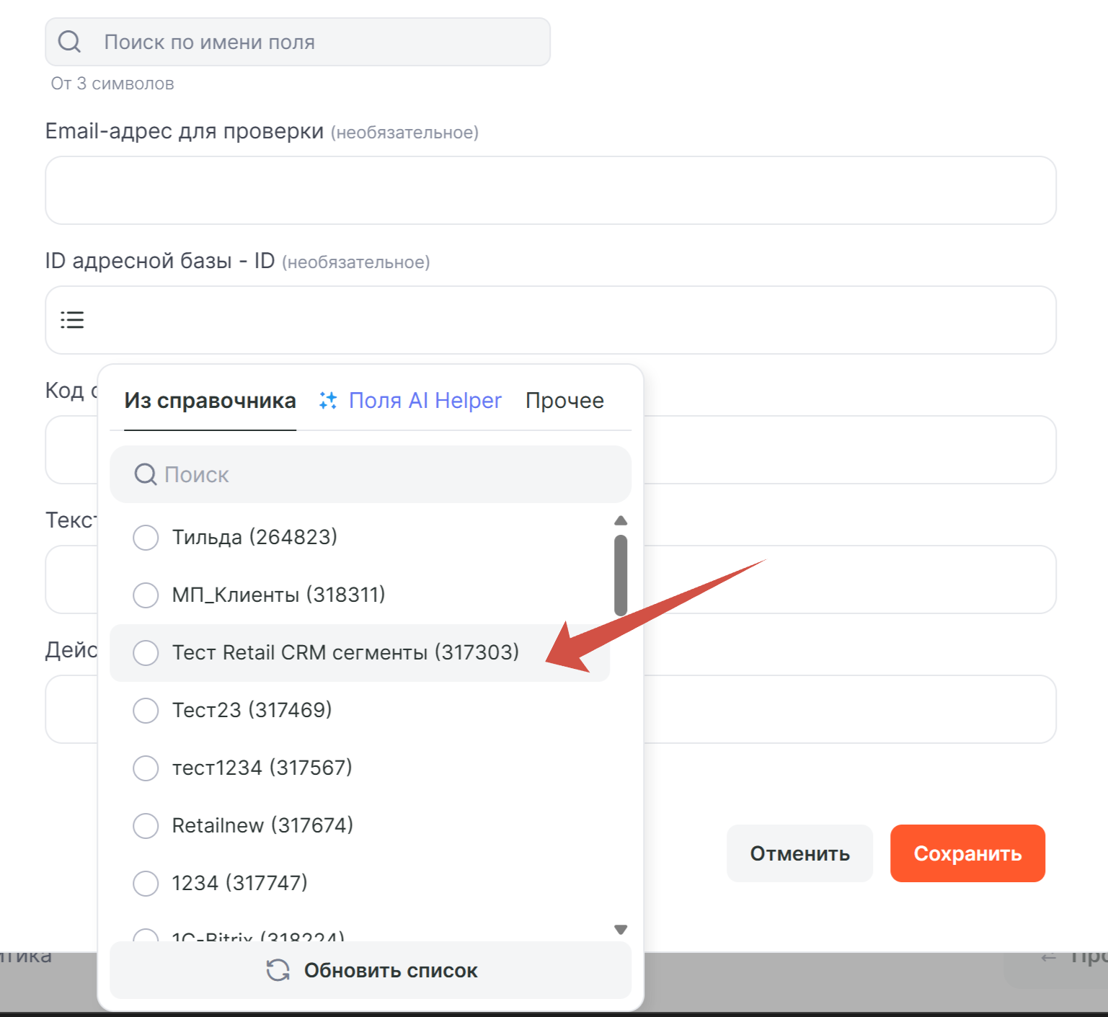Select the 1234 (317747) radio option
The image size is (1108, 1017).
tap(146, 883)
